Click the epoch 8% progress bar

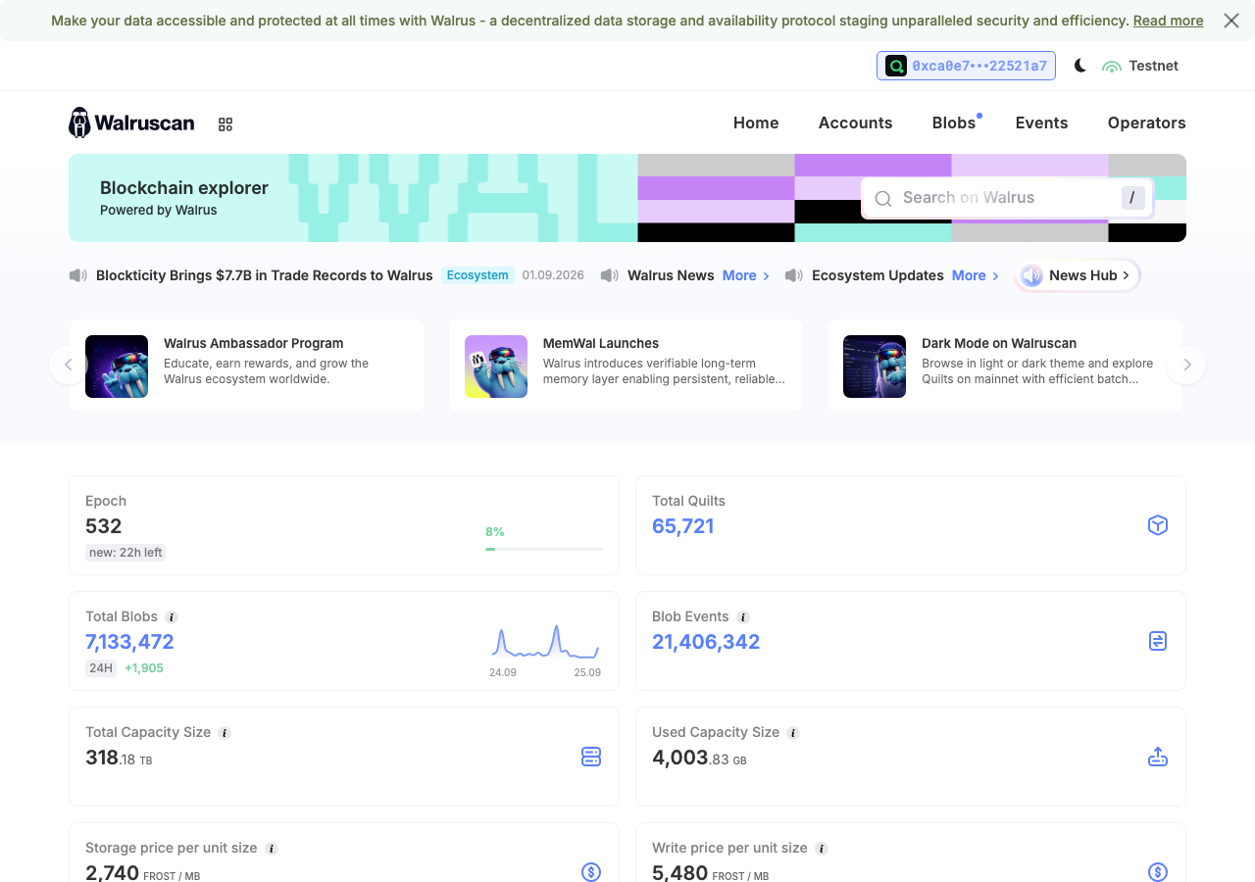[x=544, y=549]
